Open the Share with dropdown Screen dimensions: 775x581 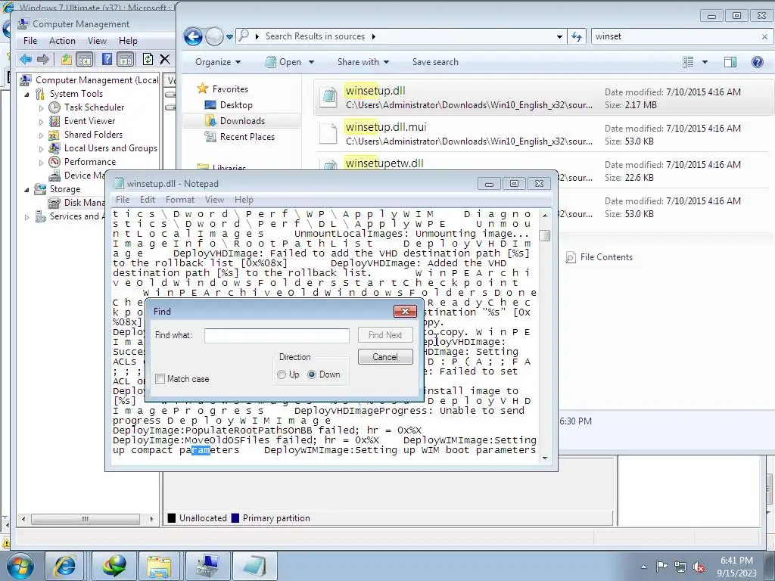(x=363, y=62)
